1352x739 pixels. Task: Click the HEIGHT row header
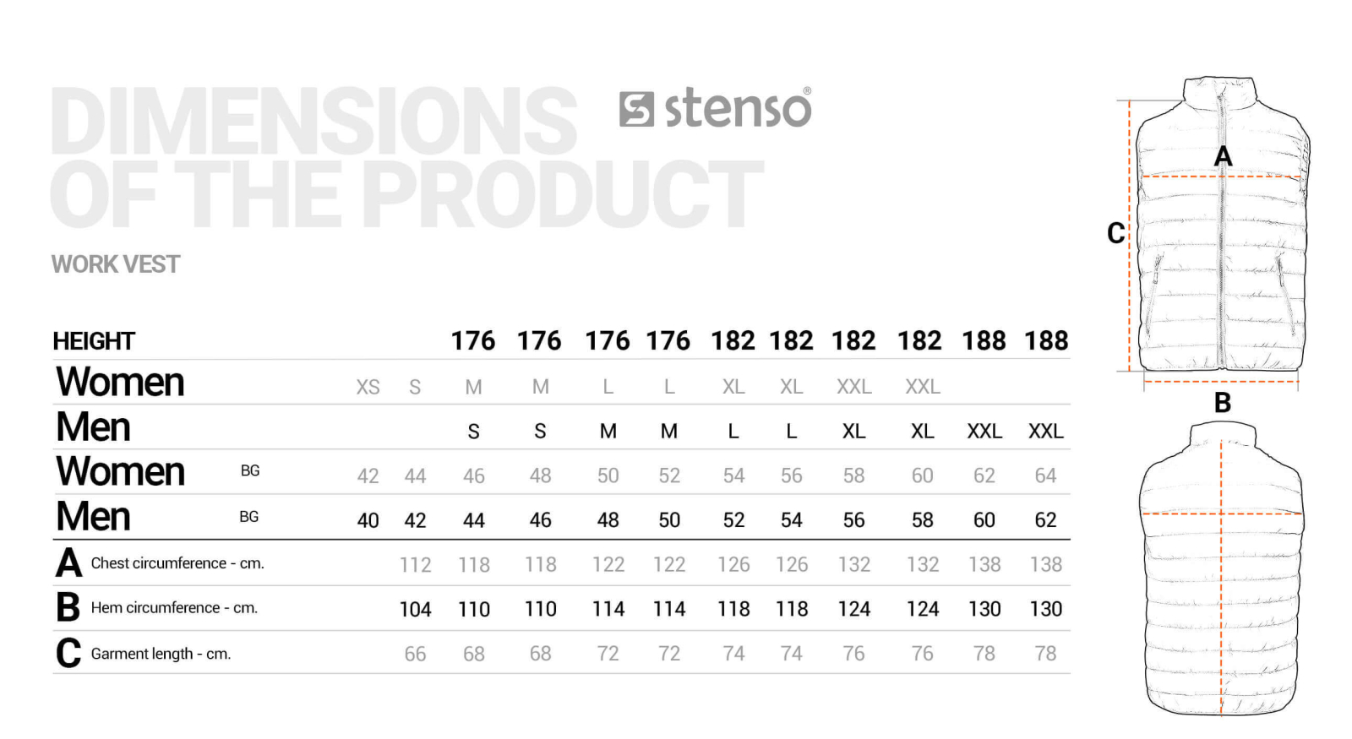point(94,341)
